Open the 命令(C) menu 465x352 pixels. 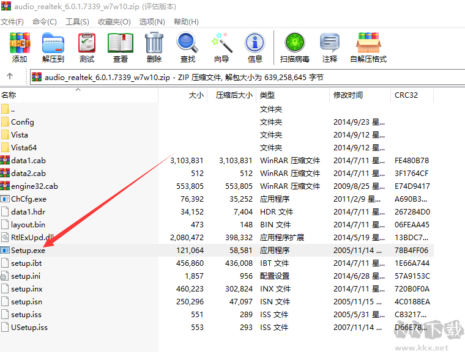45,21
